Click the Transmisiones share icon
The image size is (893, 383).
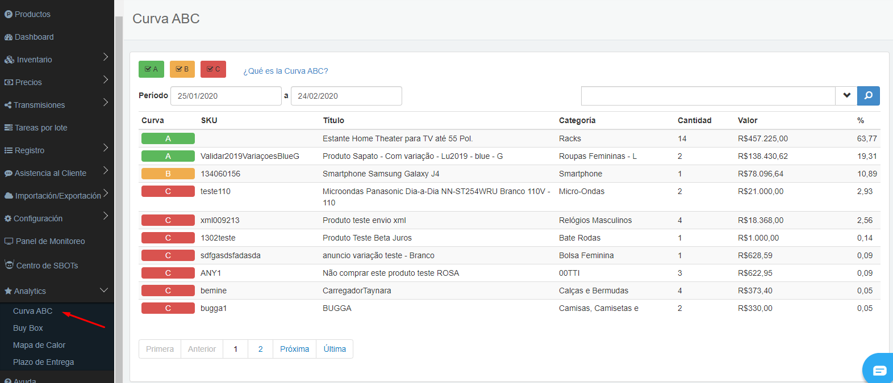[8, 105]
